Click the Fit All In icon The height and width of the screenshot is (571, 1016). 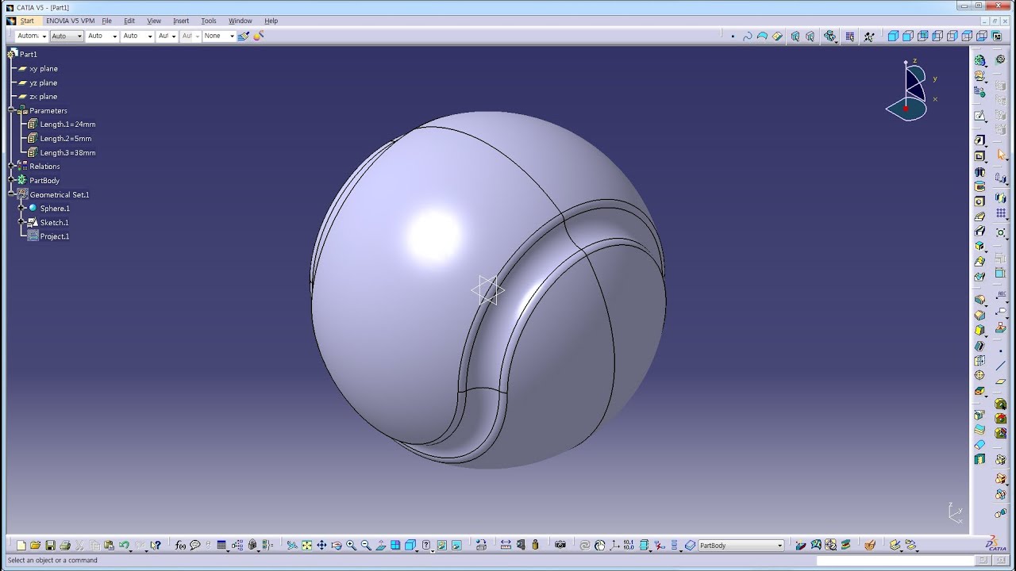[306, 546]
